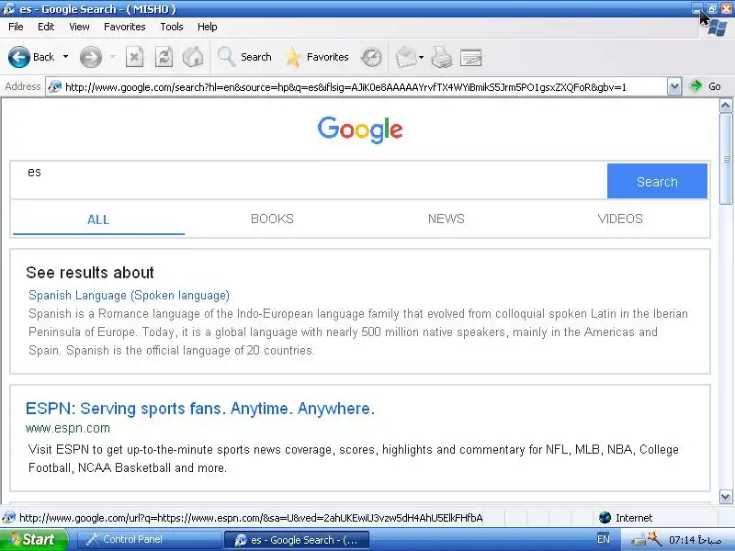The image size is (735, 551).
Task: Open the View menu
Action: click(79, 27)
